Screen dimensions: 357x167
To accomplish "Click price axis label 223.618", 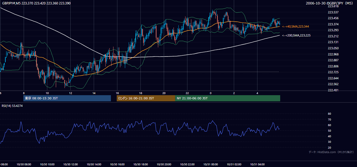I will pos(333,6).
